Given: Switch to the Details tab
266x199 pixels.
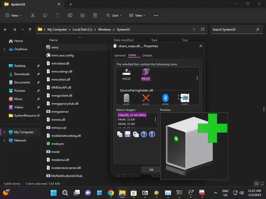Looking at the screenshot, I should pos(148,55).
